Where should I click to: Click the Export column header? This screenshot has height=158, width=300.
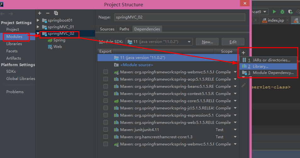tap(105, 51)
